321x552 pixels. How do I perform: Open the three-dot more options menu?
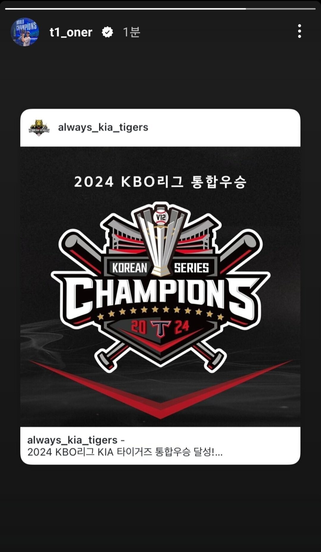pos(299,31)
